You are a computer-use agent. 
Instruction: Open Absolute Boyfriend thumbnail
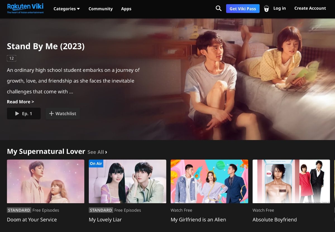[291, 181]
